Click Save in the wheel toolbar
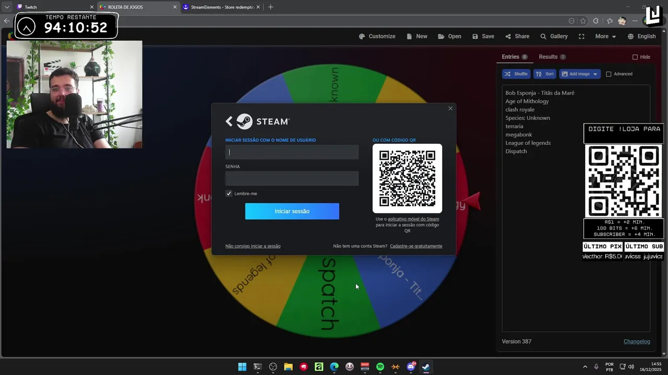 [483, 36]
